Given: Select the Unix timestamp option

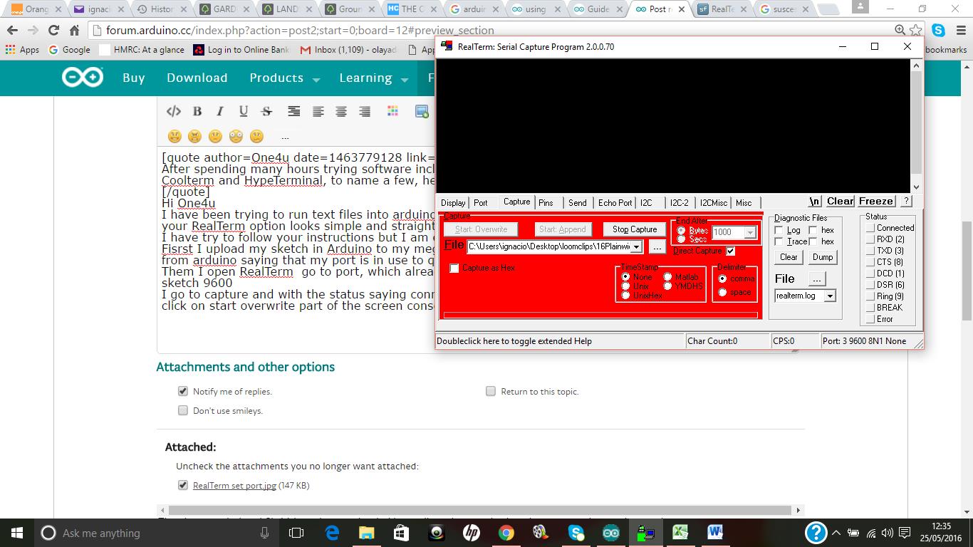Looking at the screenshot, I should pos(626,286).
